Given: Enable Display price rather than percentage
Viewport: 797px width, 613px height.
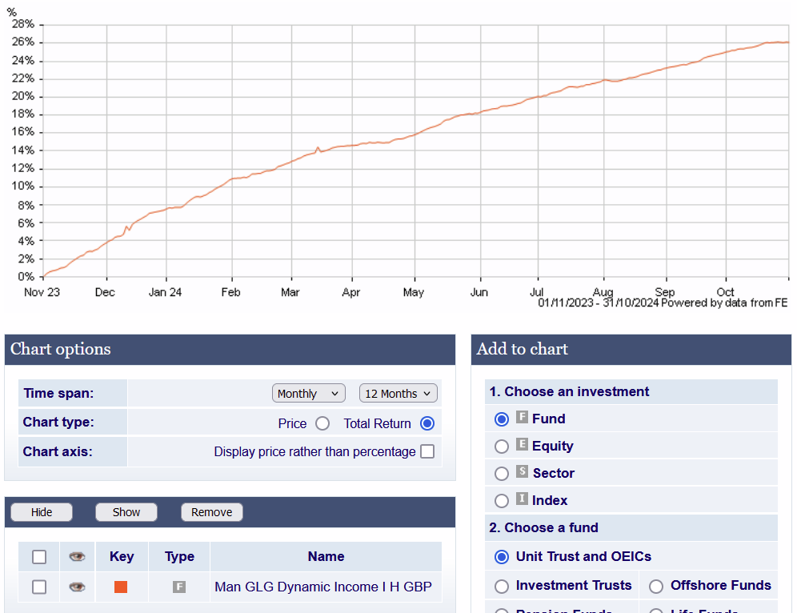Looking at the screenshot, I should [427, 451].
